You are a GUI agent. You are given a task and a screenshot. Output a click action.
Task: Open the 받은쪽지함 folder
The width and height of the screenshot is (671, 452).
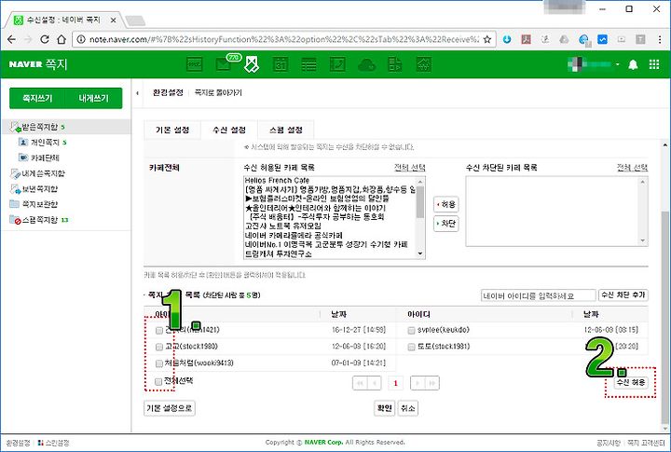(x=39, y=127)
